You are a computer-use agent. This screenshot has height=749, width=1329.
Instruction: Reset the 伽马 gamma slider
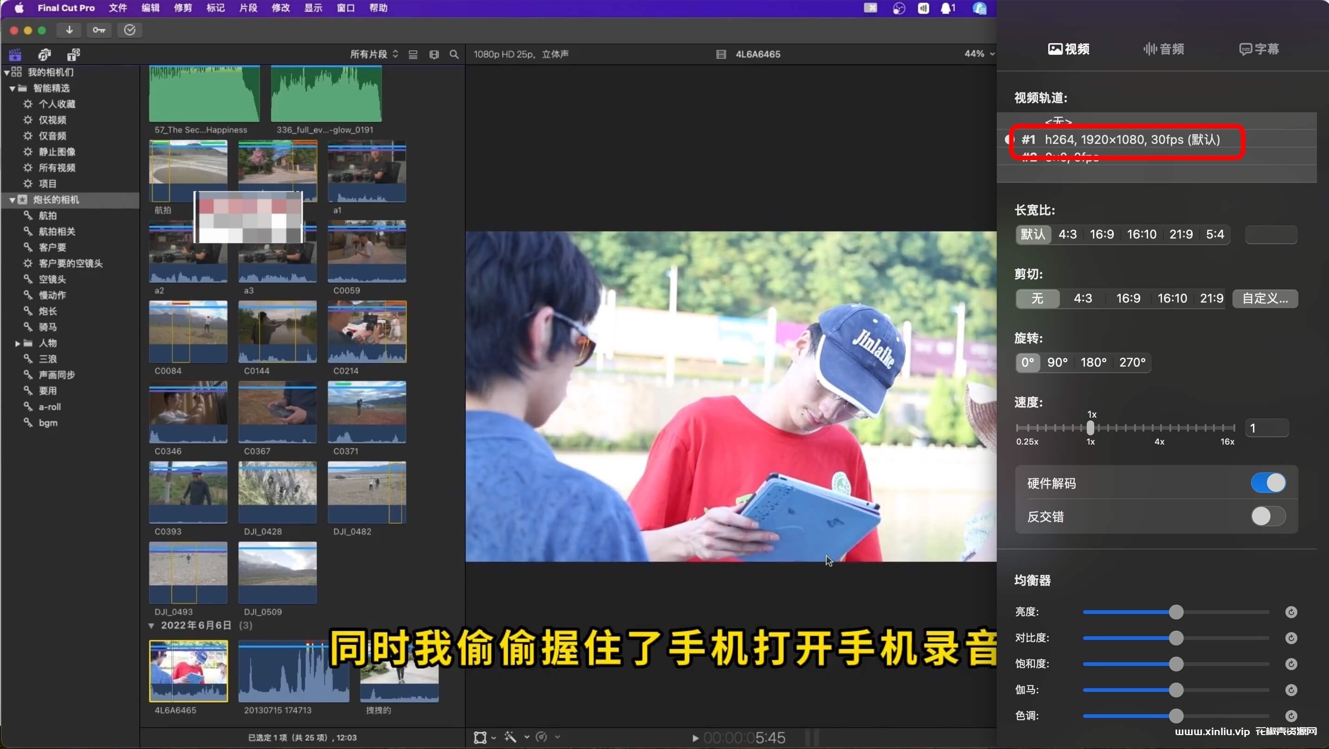1291,690
